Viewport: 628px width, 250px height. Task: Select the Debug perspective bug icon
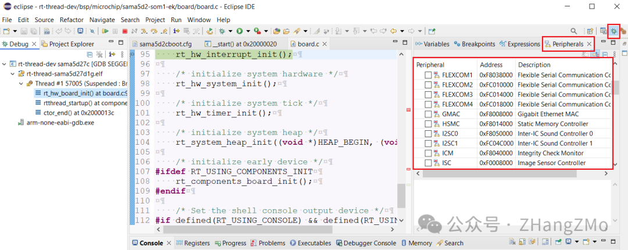click(x=613, y=31)
